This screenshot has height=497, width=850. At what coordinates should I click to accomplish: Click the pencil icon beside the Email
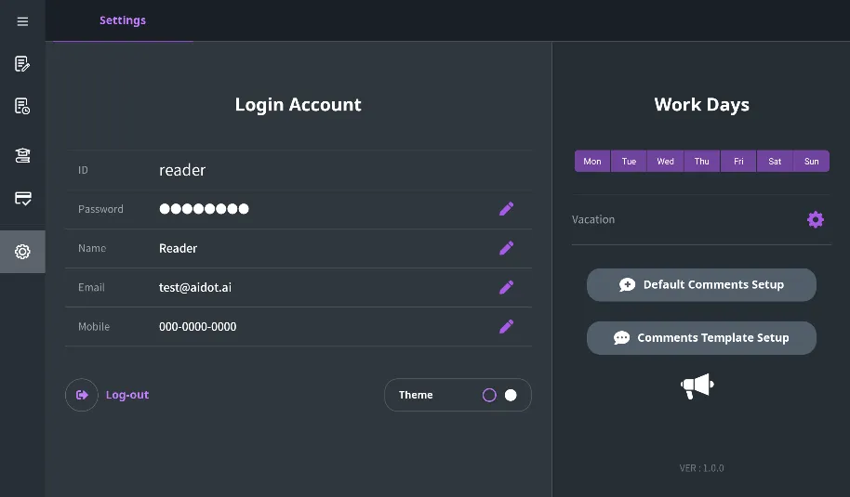pos(506,287)
